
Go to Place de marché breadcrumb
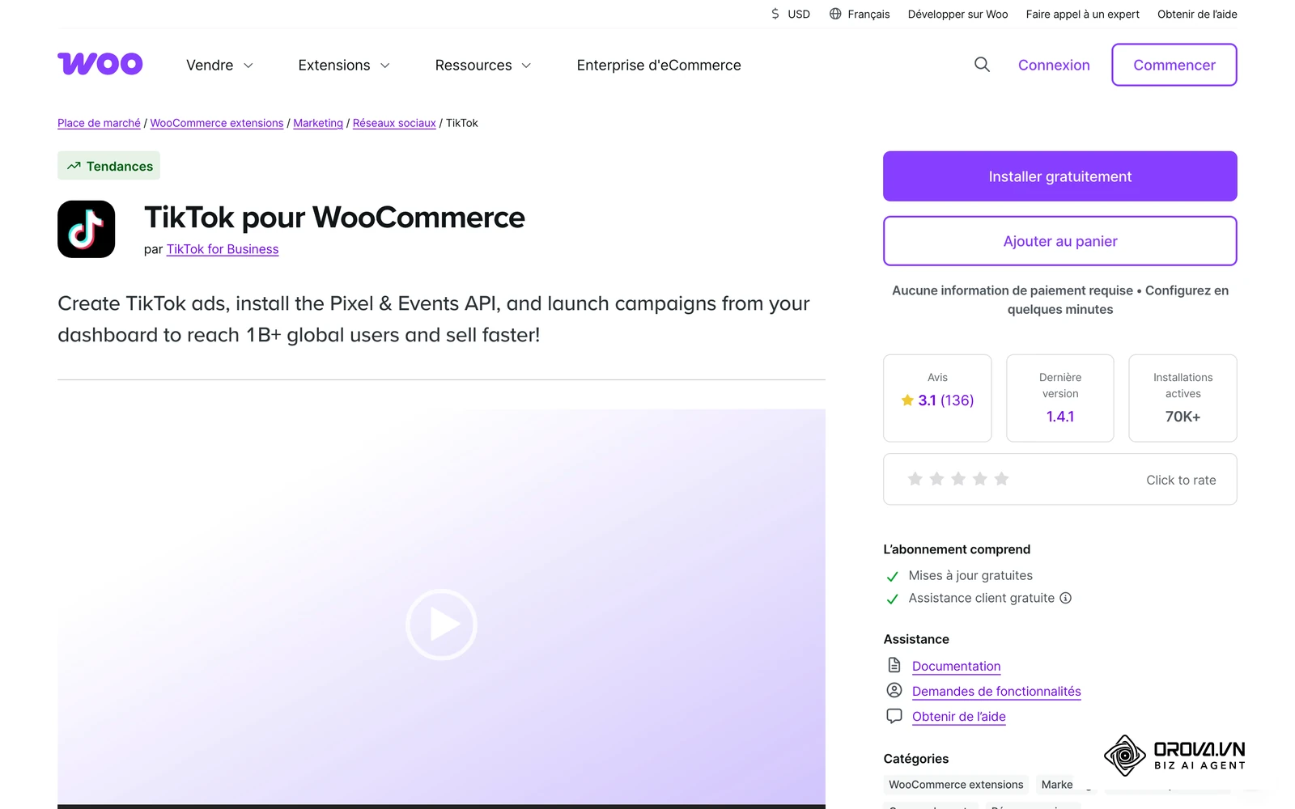click(99, 123)
